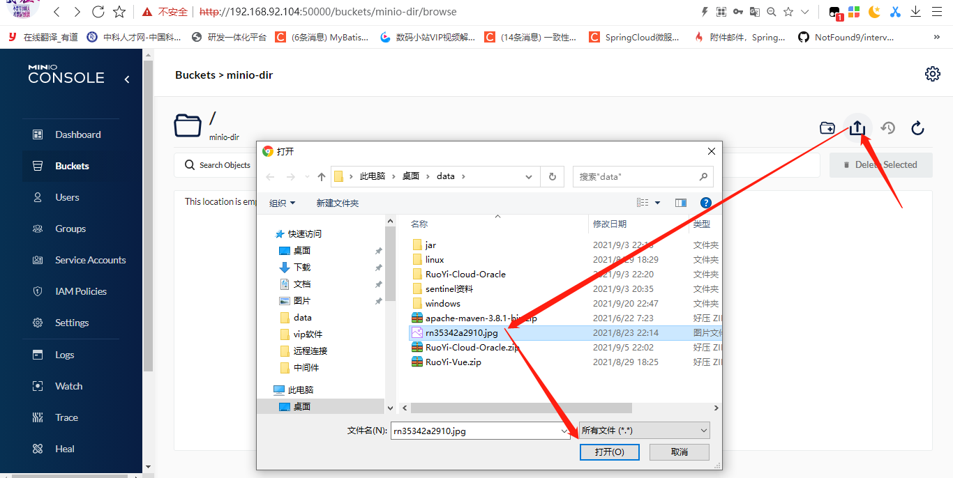Image resolution: width=953 pixels, height=478 pixels.
Task: Open the browser downloads icon
Action: tap(915, 12)
